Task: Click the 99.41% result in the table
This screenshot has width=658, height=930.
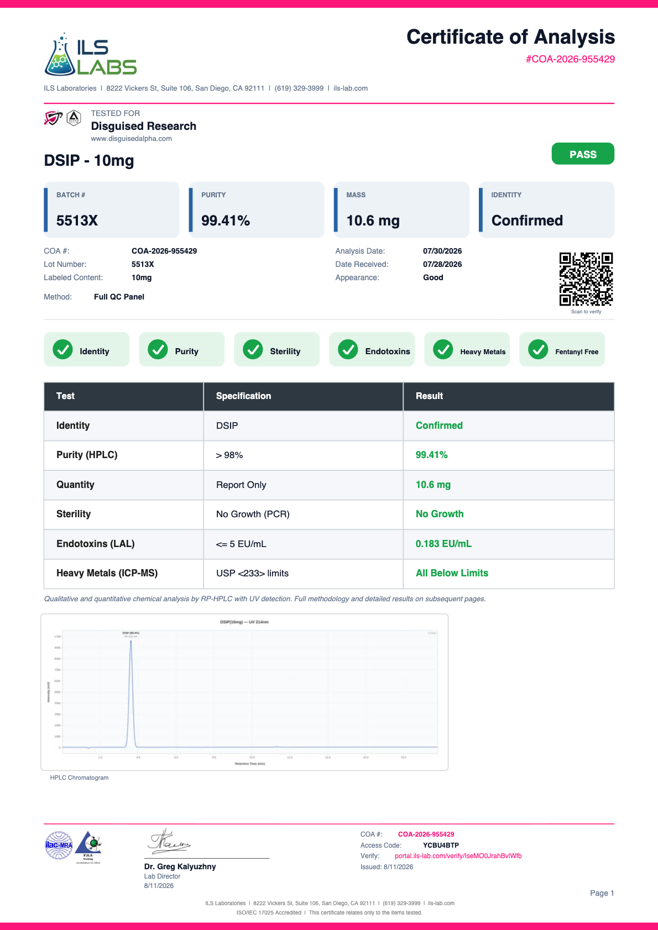Action: click(x=432, y=455)
